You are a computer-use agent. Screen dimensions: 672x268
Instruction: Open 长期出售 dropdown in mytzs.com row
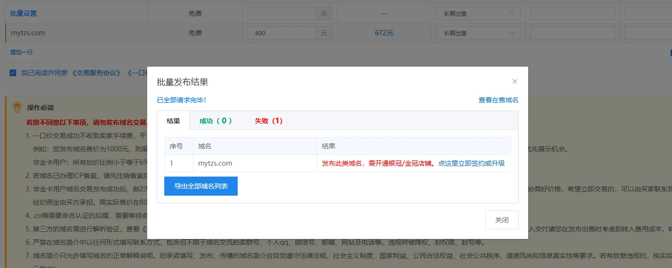click(478, 33)
